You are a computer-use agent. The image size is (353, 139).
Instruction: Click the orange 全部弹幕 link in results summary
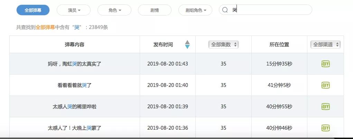(45, 27)
